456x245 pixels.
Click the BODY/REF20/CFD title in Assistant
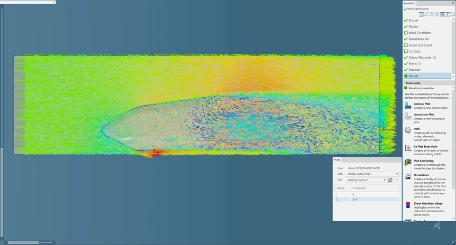click(x=418, y=9)
